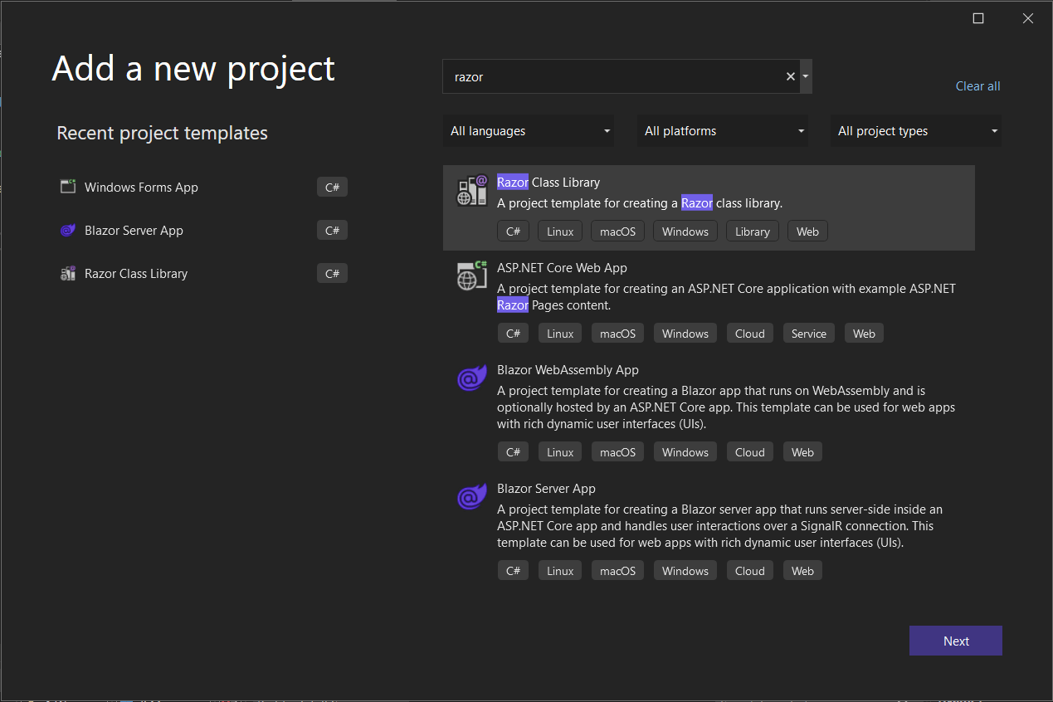The width and height of the screenshot is (1053, 702).
Task: Click the C# badge next to Windows Forms App
Action: coord(332,187)
